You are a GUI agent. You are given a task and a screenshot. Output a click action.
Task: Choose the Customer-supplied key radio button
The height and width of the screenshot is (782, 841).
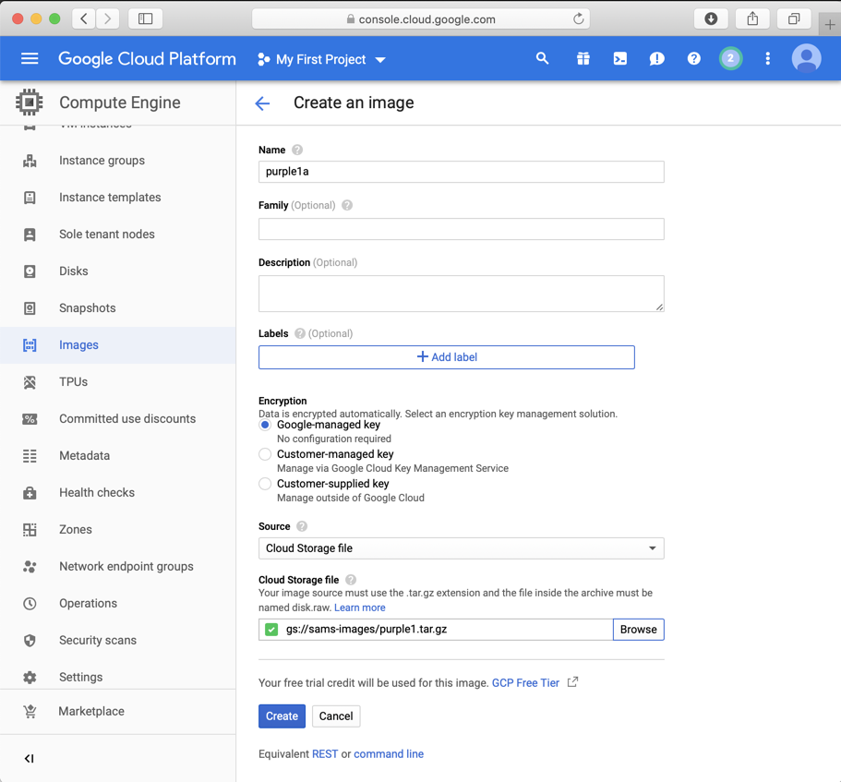pyautogui.click(x=266, y=484)
